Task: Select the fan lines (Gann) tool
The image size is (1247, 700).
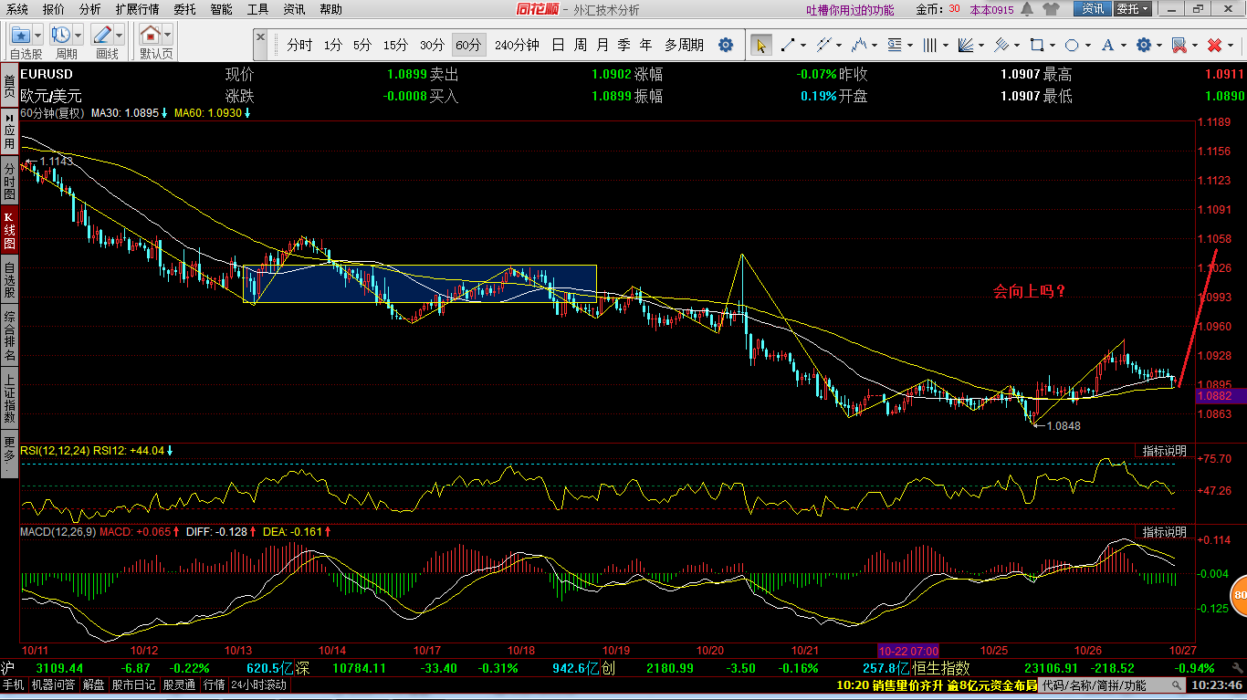Action: [x=965, y=45]
